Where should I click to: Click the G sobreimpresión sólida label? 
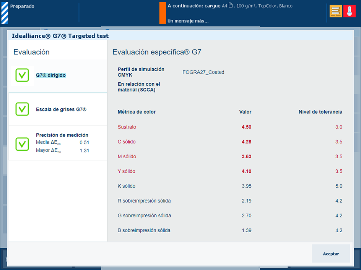[144, 215]
